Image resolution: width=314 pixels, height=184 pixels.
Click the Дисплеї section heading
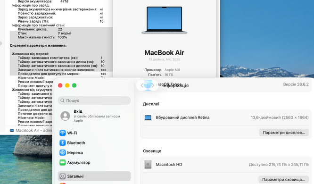151,104
